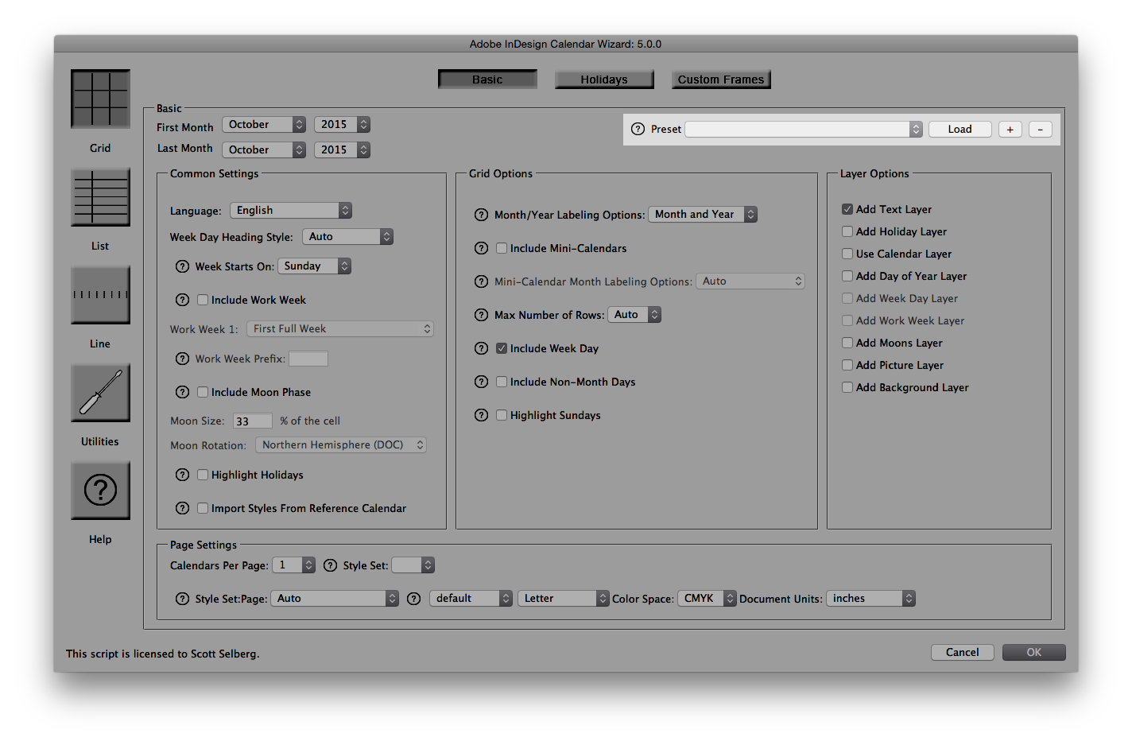Viewport: 1132px width, 745px height.
Task: Enable Include Mini-Calendars checkbox
Action: (x=502, y=248)
